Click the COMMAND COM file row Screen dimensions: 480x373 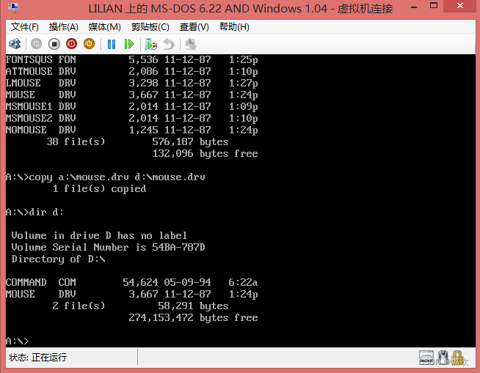coord(132,282)
